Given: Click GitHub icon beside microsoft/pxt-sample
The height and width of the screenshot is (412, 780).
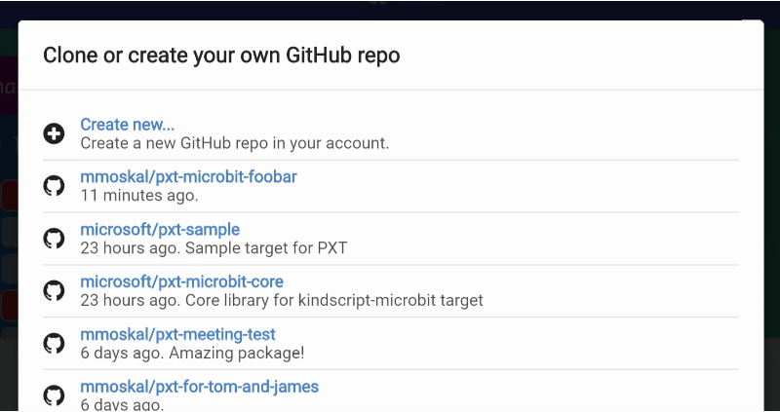Looking at the screenshot, I should pos(54,239).
